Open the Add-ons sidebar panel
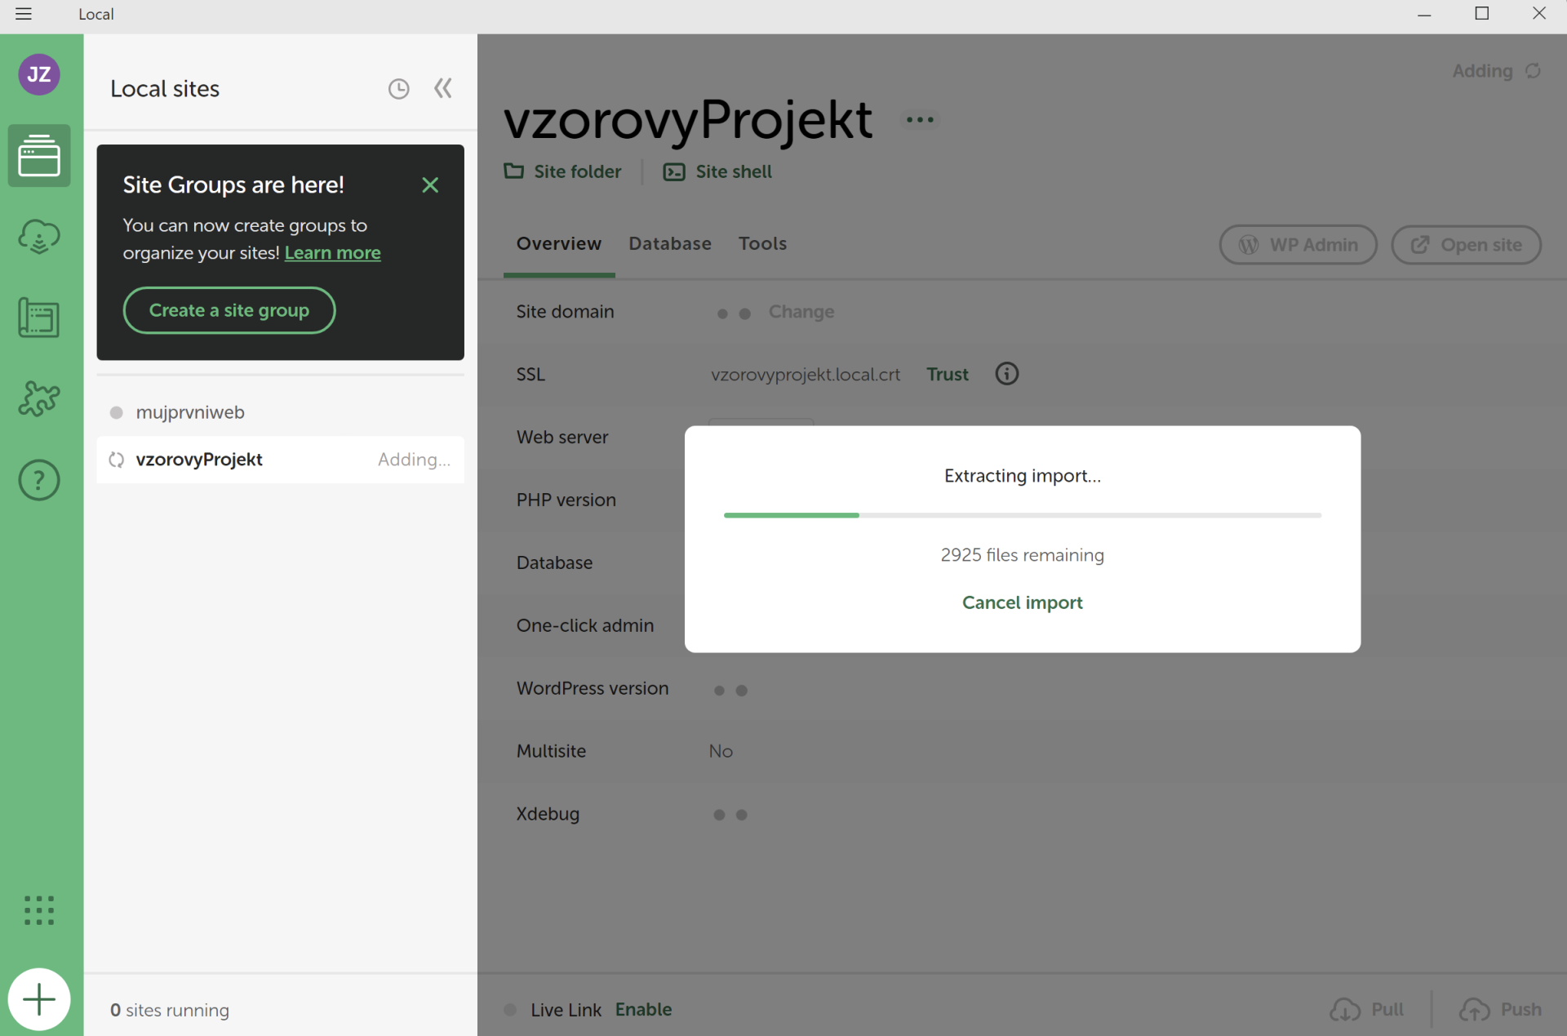The width and height of the screenshot is (1567, 1036). tap(38, 398)
